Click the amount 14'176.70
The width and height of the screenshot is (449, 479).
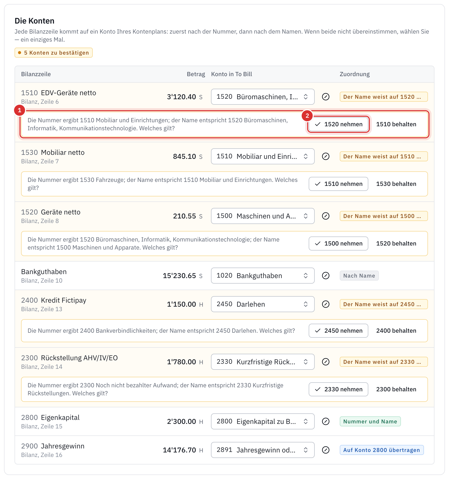point(179,450)
